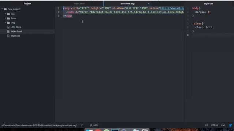Select the fonts folder name
234x131 pixels.
[14, 19]
